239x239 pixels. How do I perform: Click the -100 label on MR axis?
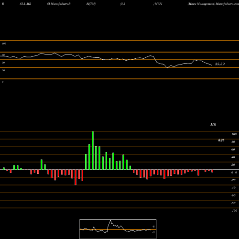coord(234,211)
